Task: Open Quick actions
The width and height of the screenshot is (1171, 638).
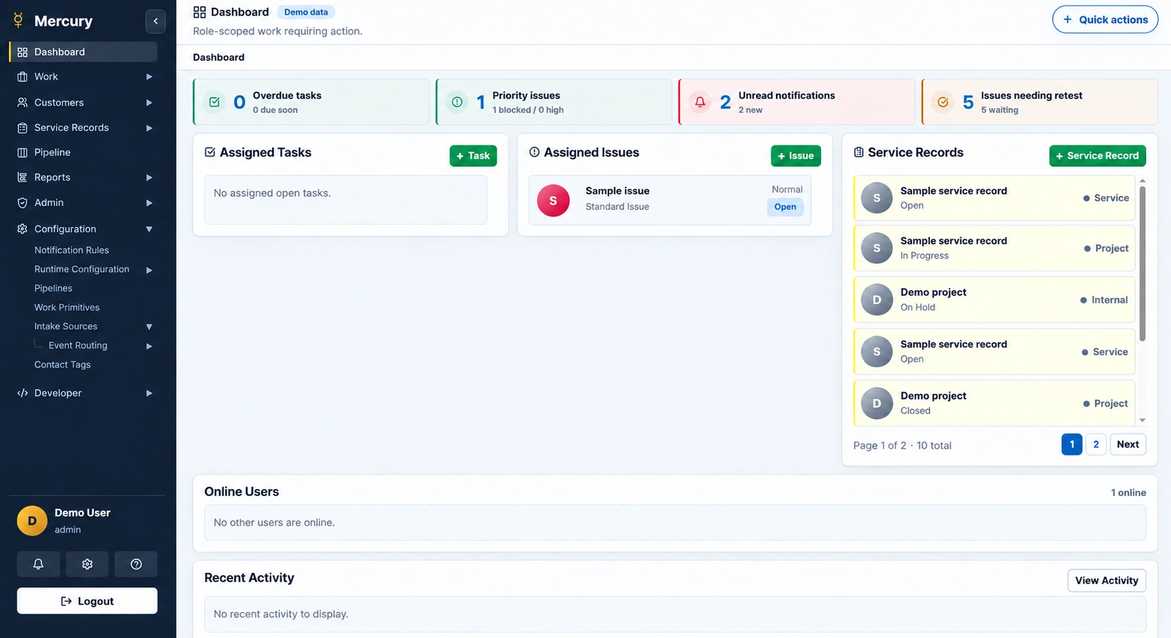Action: 1105,19
